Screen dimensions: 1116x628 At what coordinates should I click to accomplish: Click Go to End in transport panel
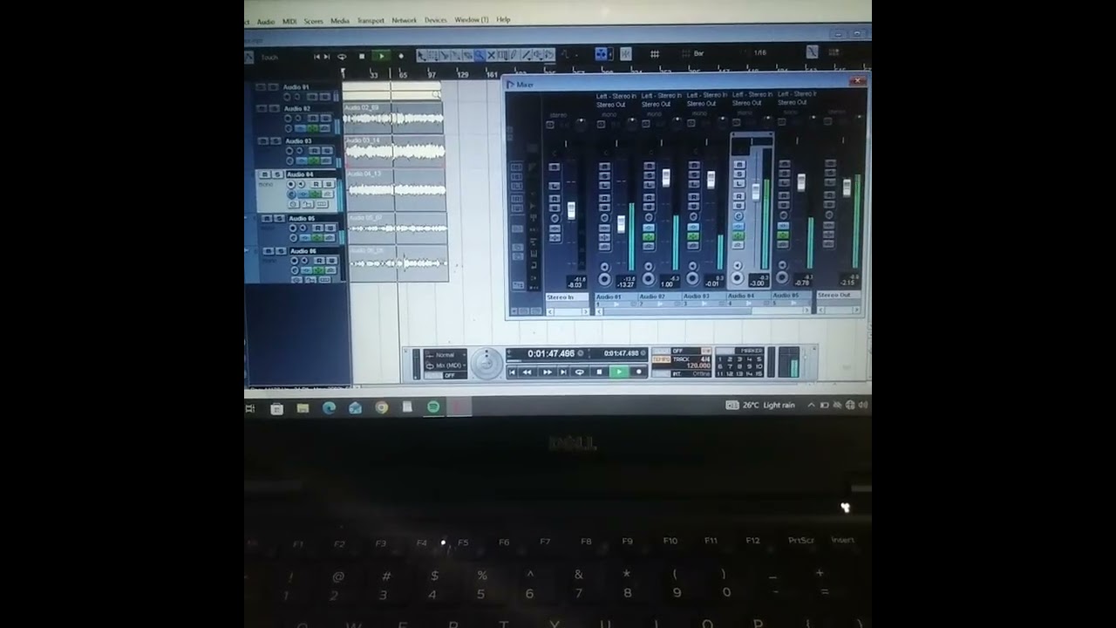563,372
